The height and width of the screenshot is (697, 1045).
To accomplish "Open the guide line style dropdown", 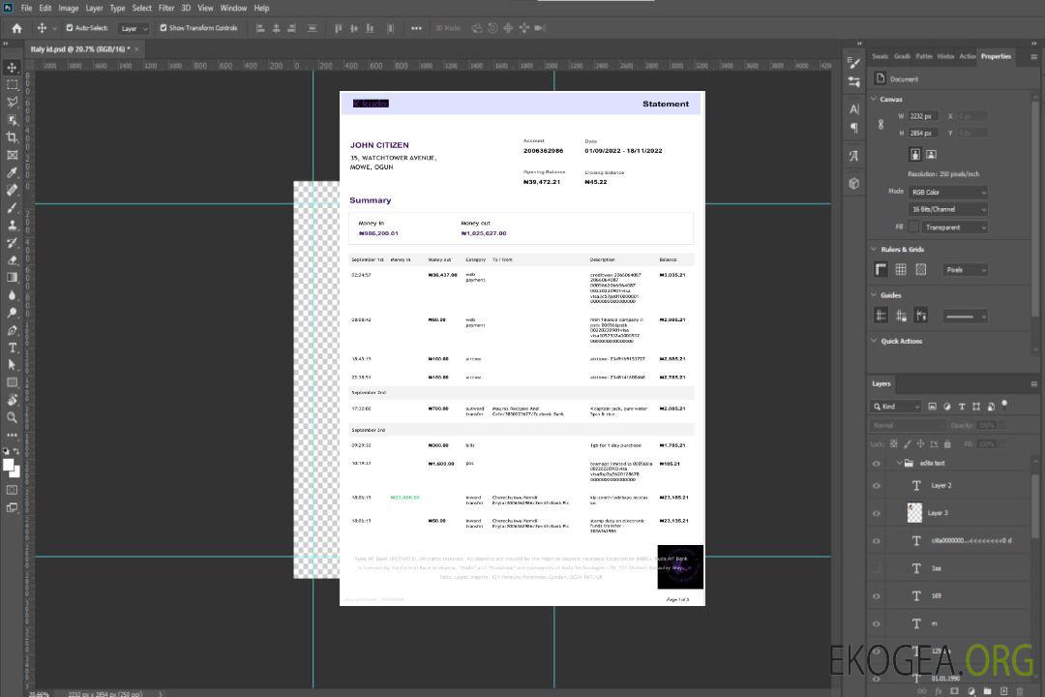I will tap(965, 317).
